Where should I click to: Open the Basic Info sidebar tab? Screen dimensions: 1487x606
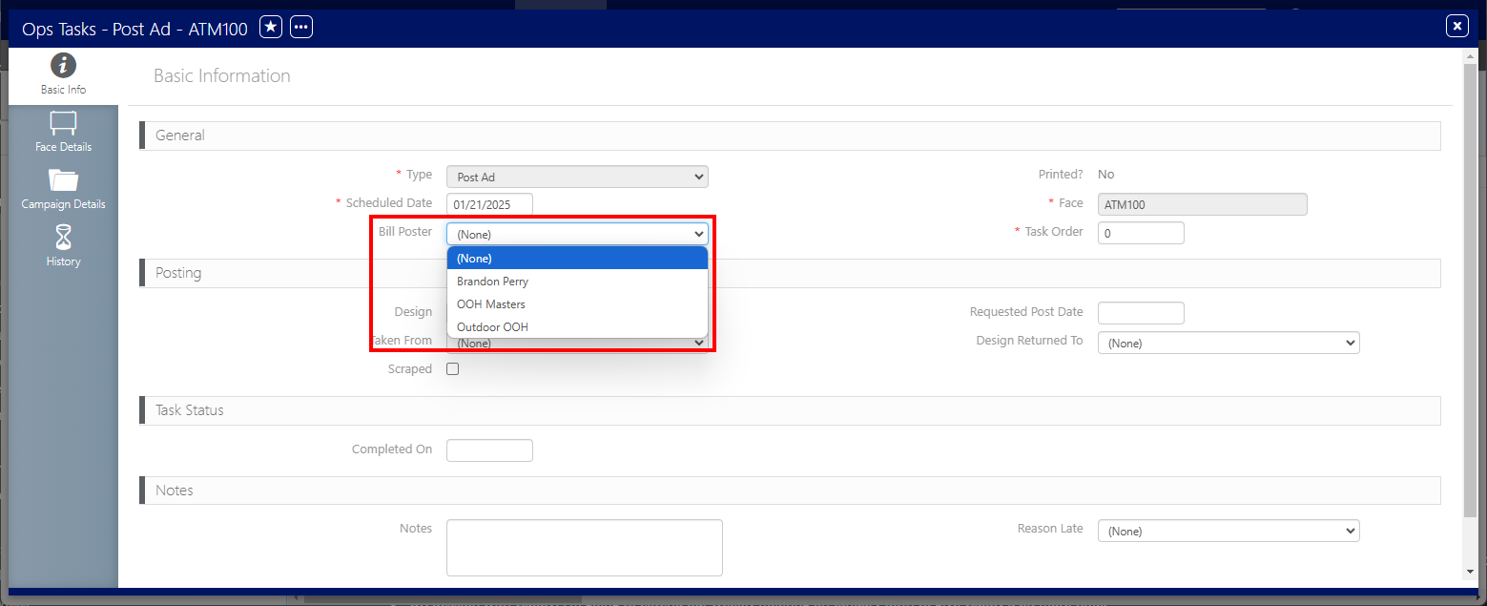pos(63,75)
